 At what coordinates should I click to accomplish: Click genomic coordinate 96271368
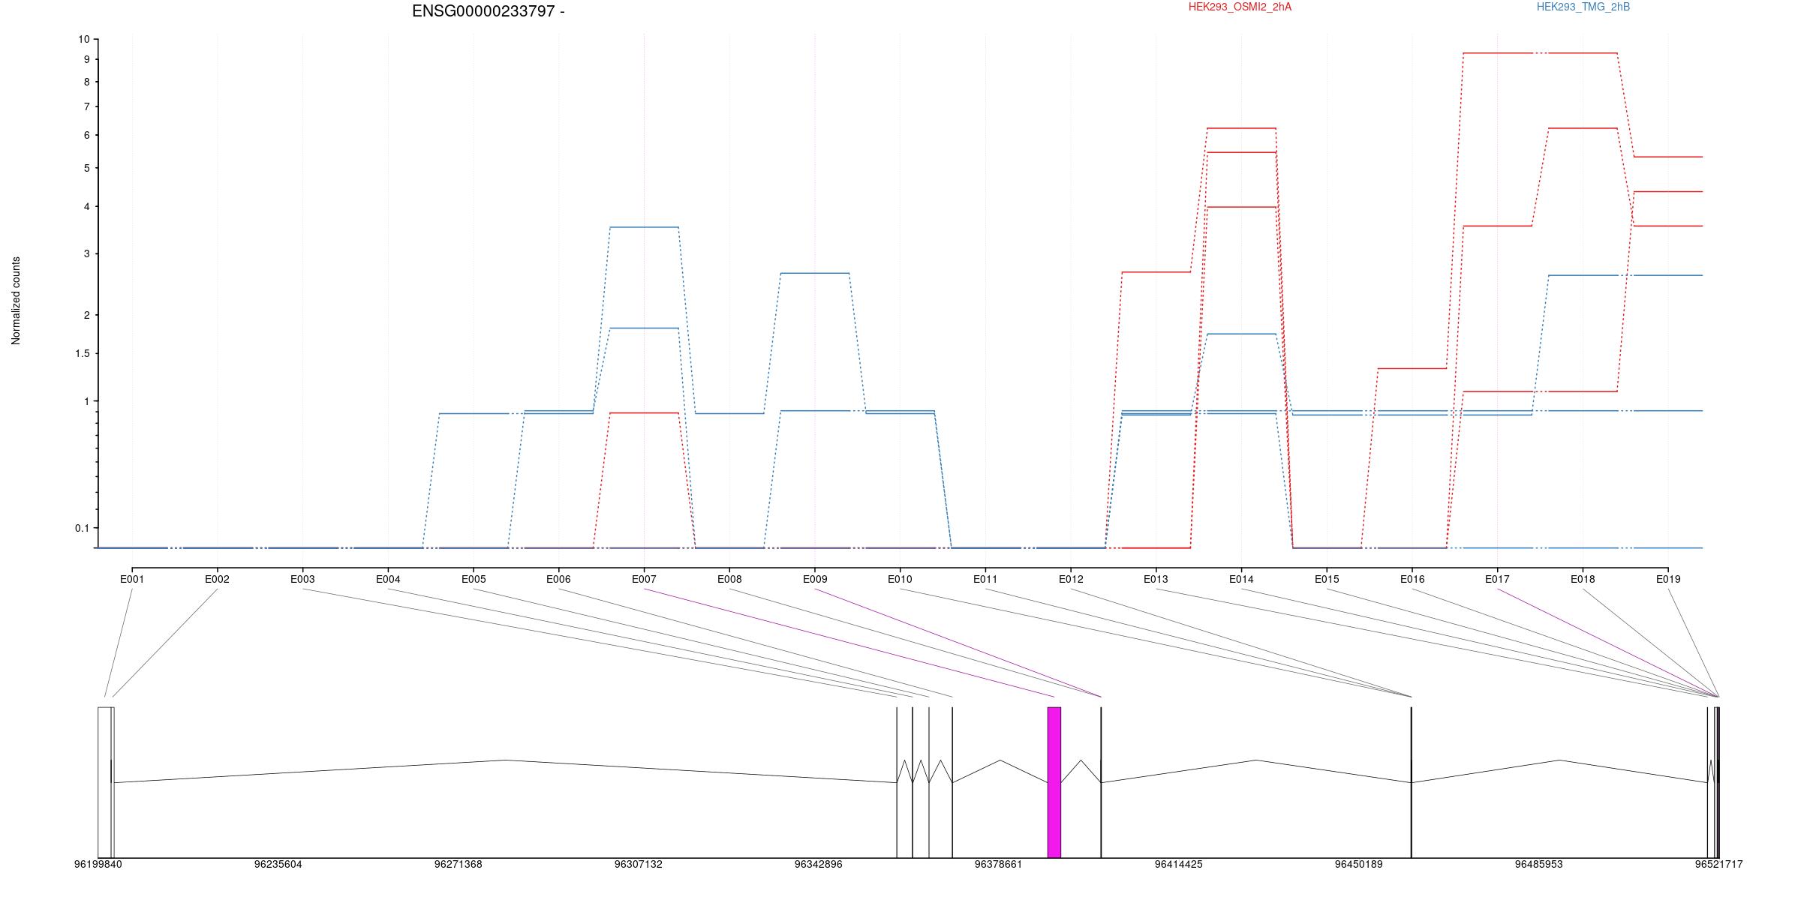tap(458, 864)
